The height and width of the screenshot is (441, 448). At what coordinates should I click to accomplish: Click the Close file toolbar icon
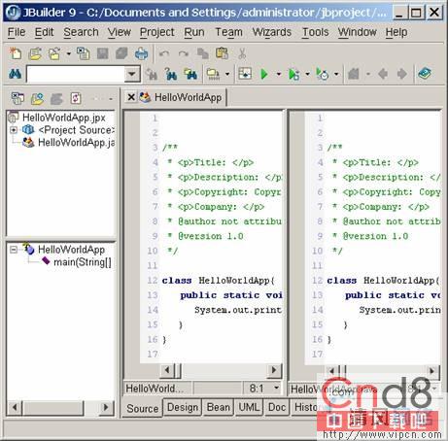84,53
